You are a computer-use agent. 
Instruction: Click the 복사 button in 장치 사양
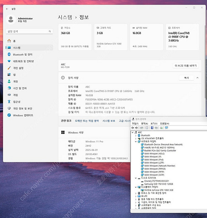pos(186,78)
